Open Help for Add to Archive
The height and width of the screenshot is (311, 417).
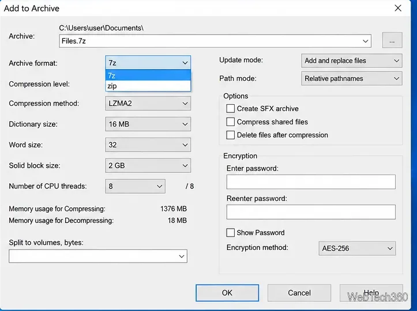(x=371, y=293)
